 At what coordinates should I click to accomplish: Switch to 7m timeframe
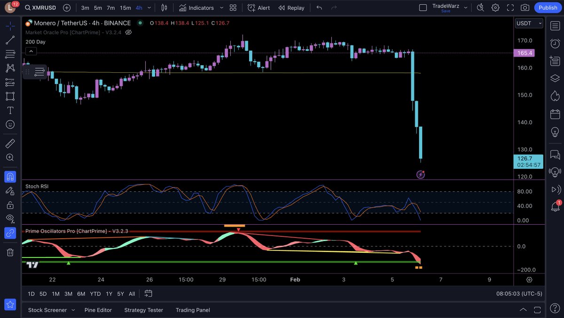(x=110, y=8)
